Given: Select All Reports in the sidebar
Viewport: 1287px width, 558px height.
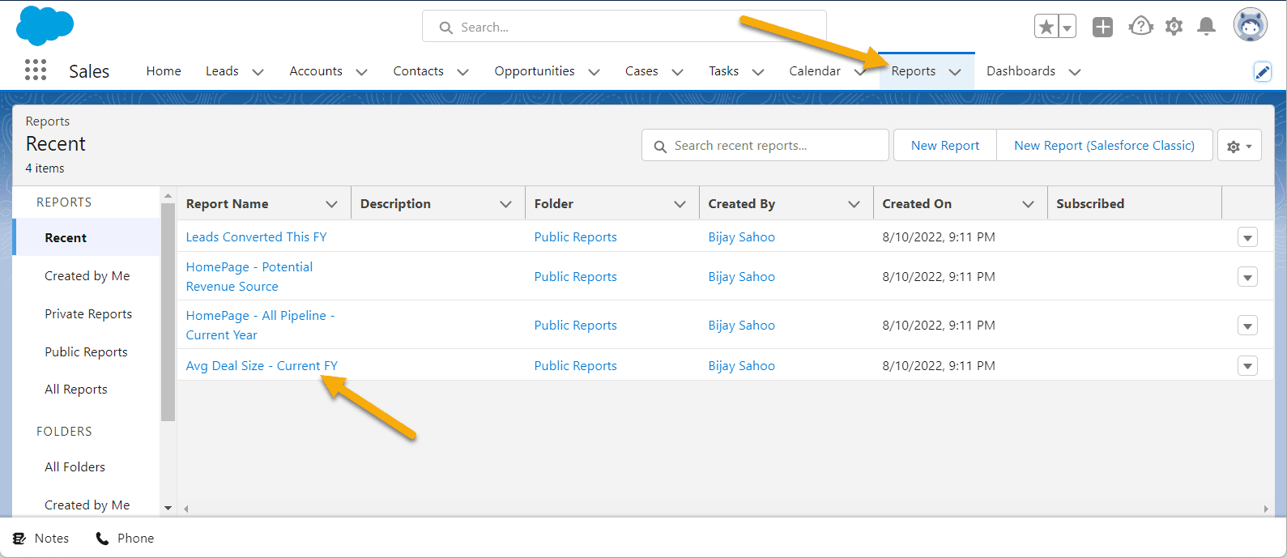Looking at the screenshot, I should 76,390.
